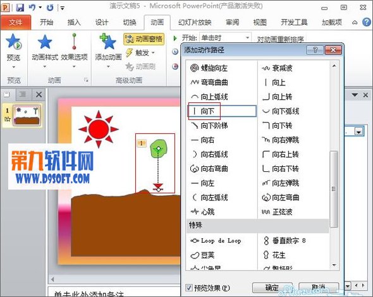
Task: Switch to the 插入 ribbon tab
Action: 74,22
